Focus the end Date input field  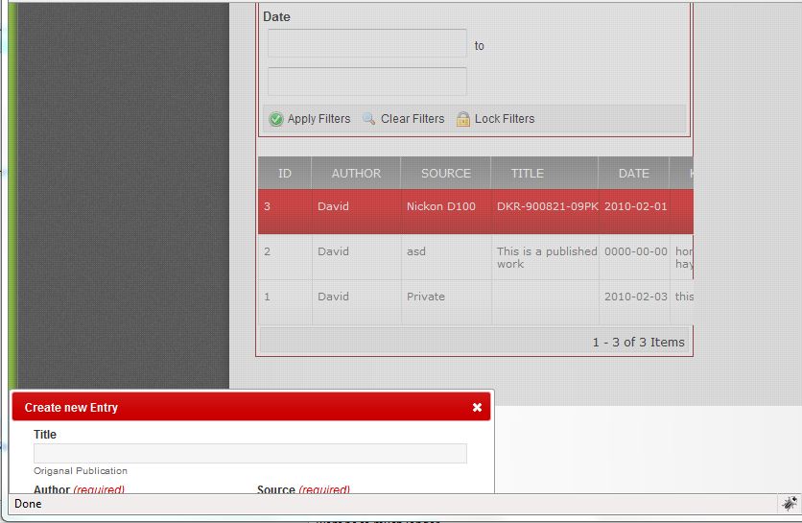pos(367,82)
